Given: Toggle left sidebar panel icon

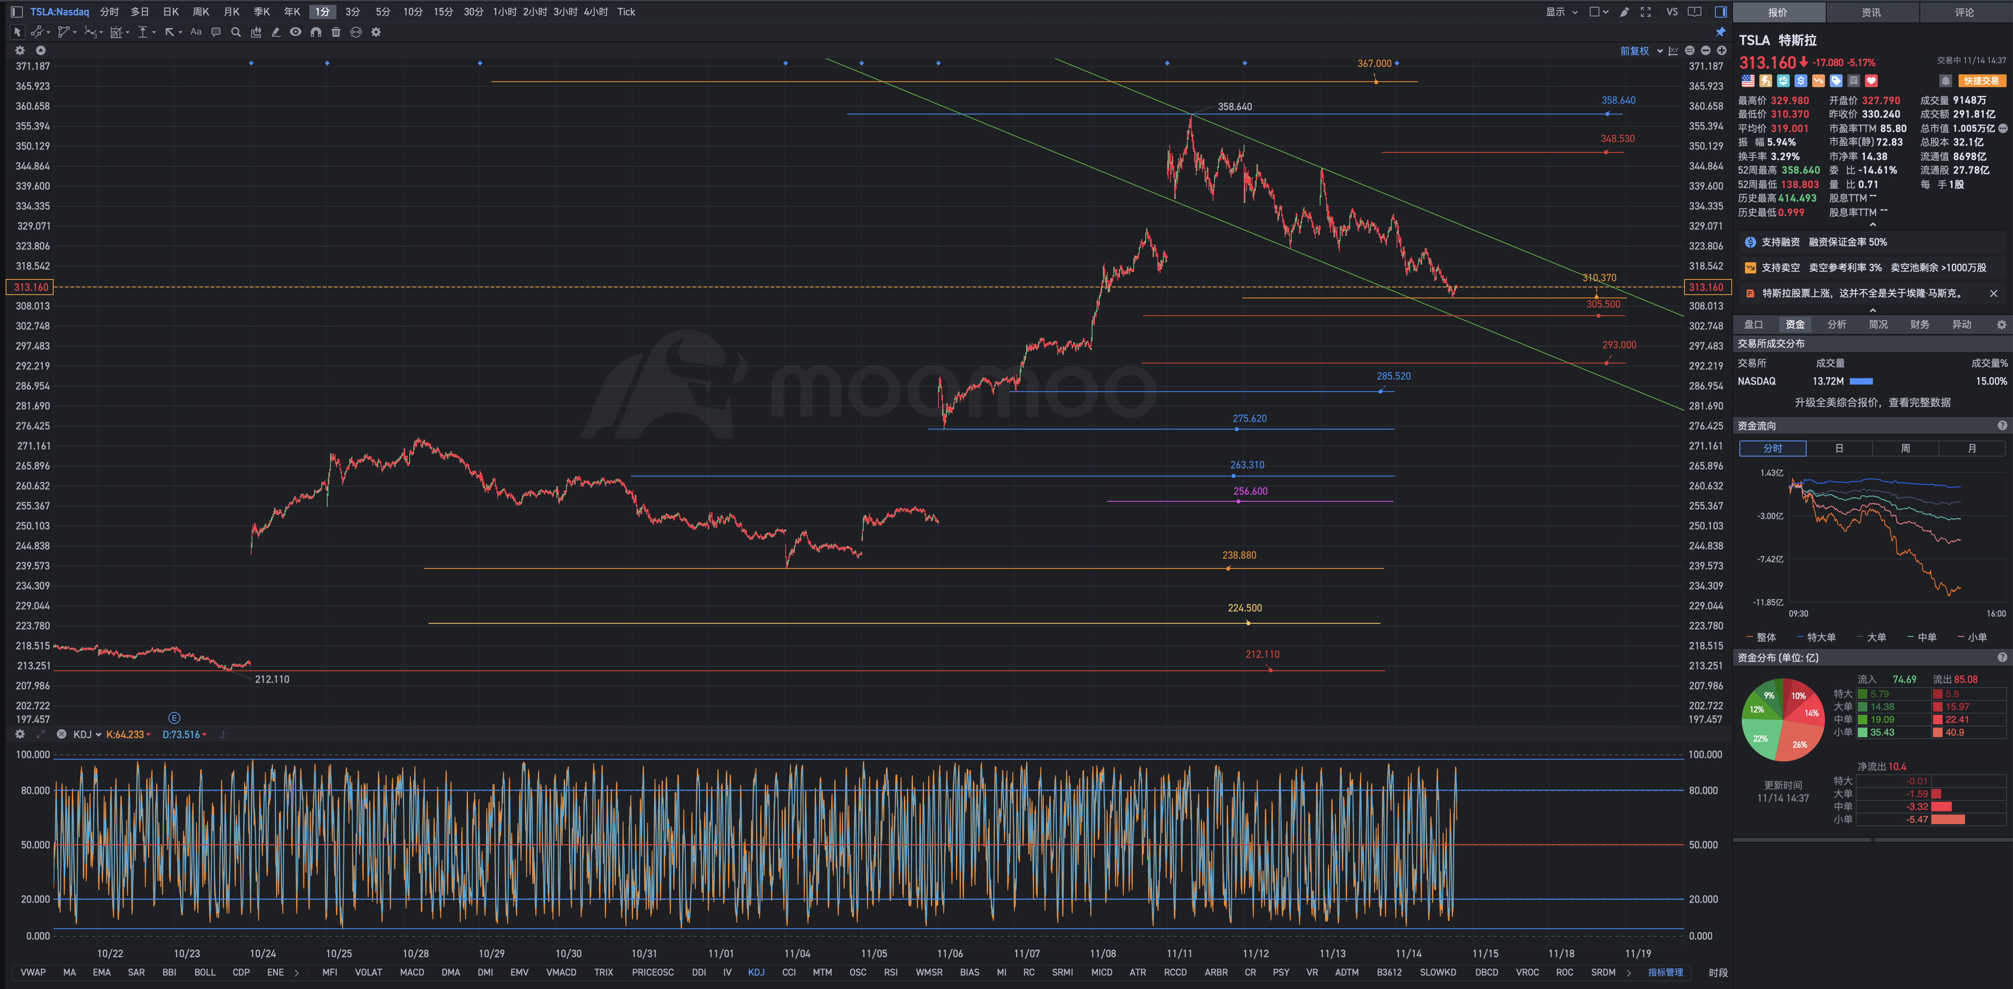Looking at the screenshot, I should pyautogui.click(x=16, y=12).
